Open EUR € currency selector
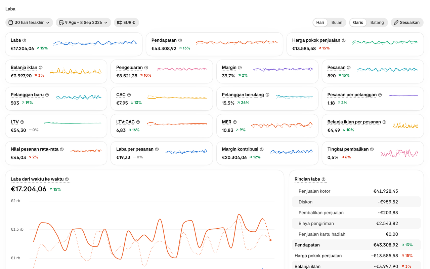 coord(126,23)
